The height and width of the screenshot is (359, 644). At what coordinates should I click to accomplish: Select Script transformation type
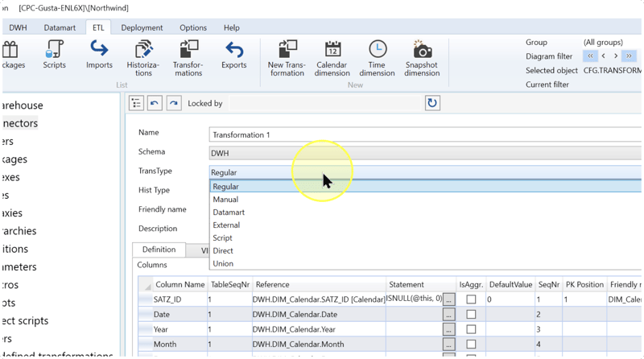(x=426, y=237)
